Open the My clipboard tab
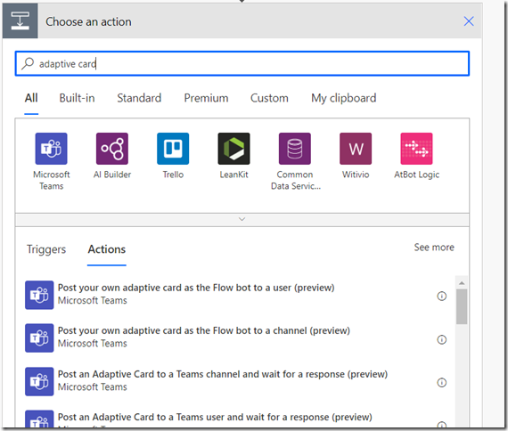508x431 pixels. [344, 98]
